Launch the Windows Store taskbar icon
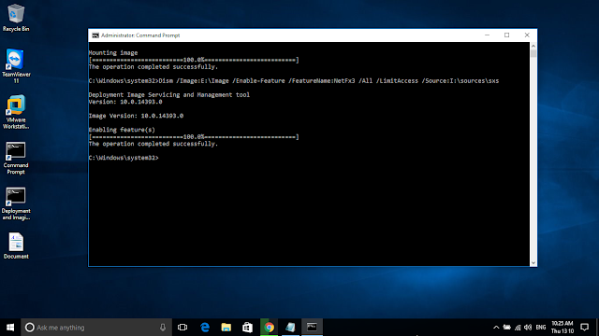Image resolution: width=599 pixels, height=336 pixels. (x=247, y=328)
